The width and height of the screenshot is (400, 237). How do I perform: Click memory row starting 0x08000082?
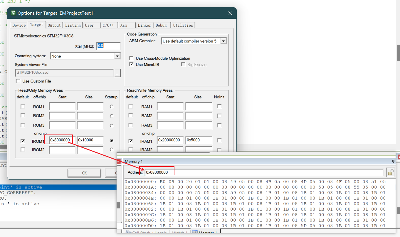coord(255,209)
